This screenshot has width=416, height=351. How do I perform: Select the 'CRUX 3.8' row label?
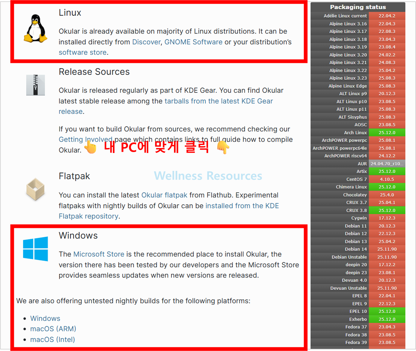(357, 210)
